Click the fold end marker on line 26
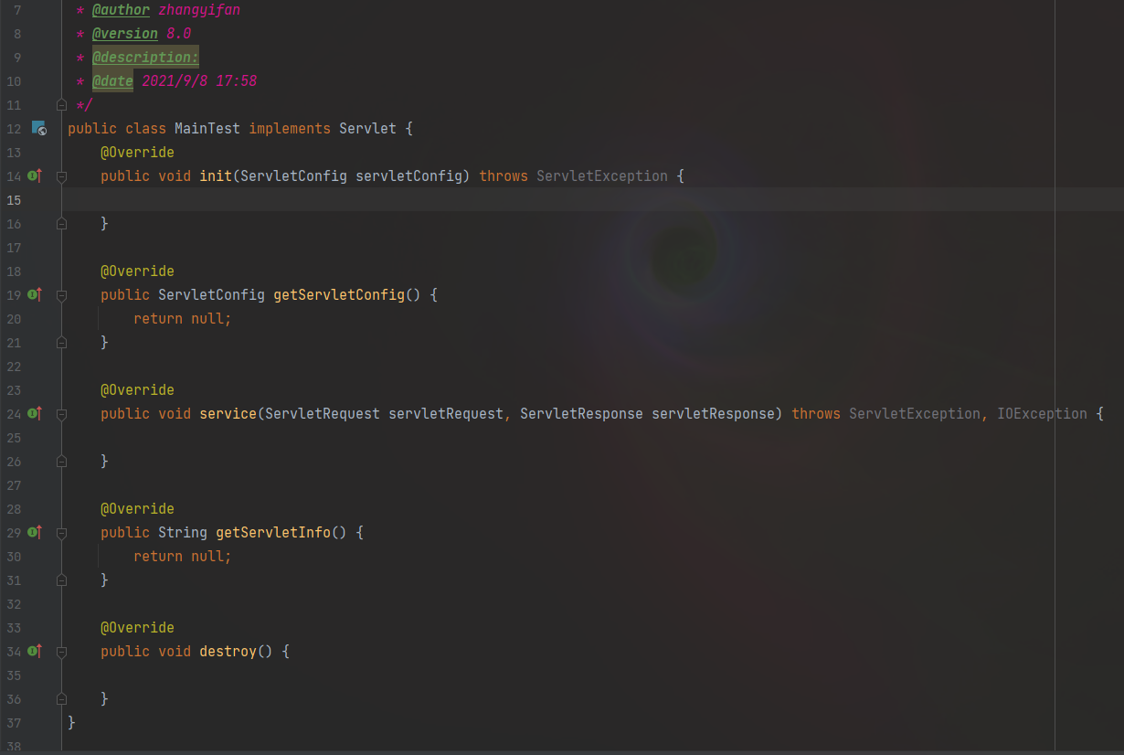 click(61, 461)
